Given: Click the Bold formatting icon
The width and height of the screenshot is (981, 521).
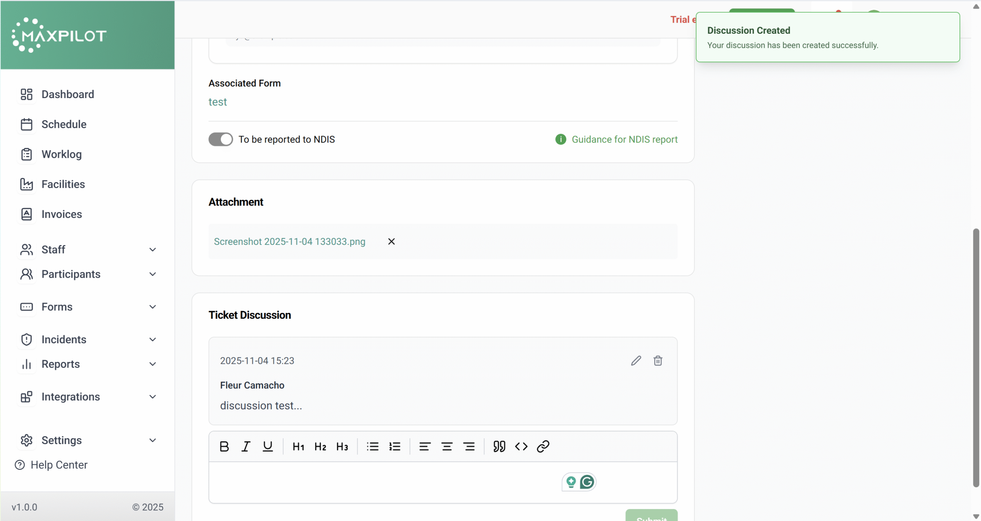Looking at the screenshot, I should pyautogui.click(x=224, y=446).
